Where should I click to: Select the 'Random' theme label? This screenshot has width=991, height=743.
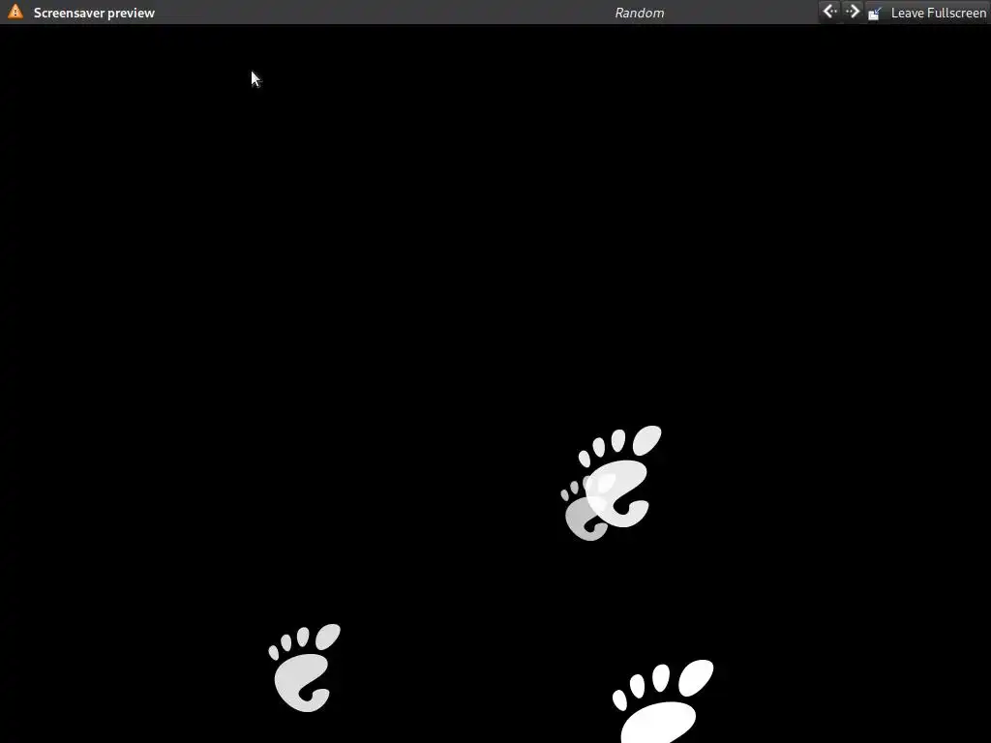(639, 13)
